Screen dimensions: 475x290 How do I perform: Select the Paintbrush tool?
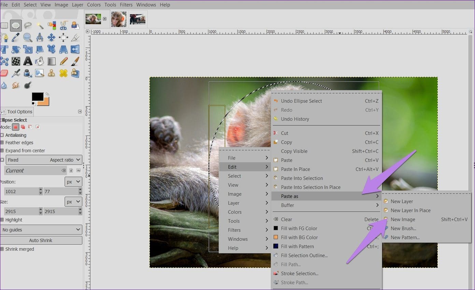click(x=75, y=61)
